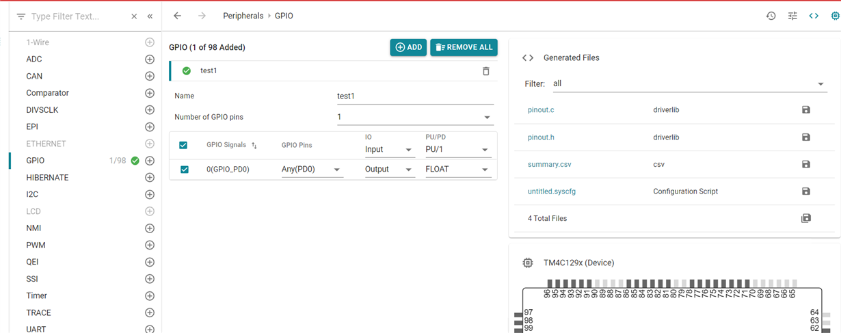The image size is (841, 333).
Task: Click the history icon in top toolbar
Action: [x=771, y=16]
